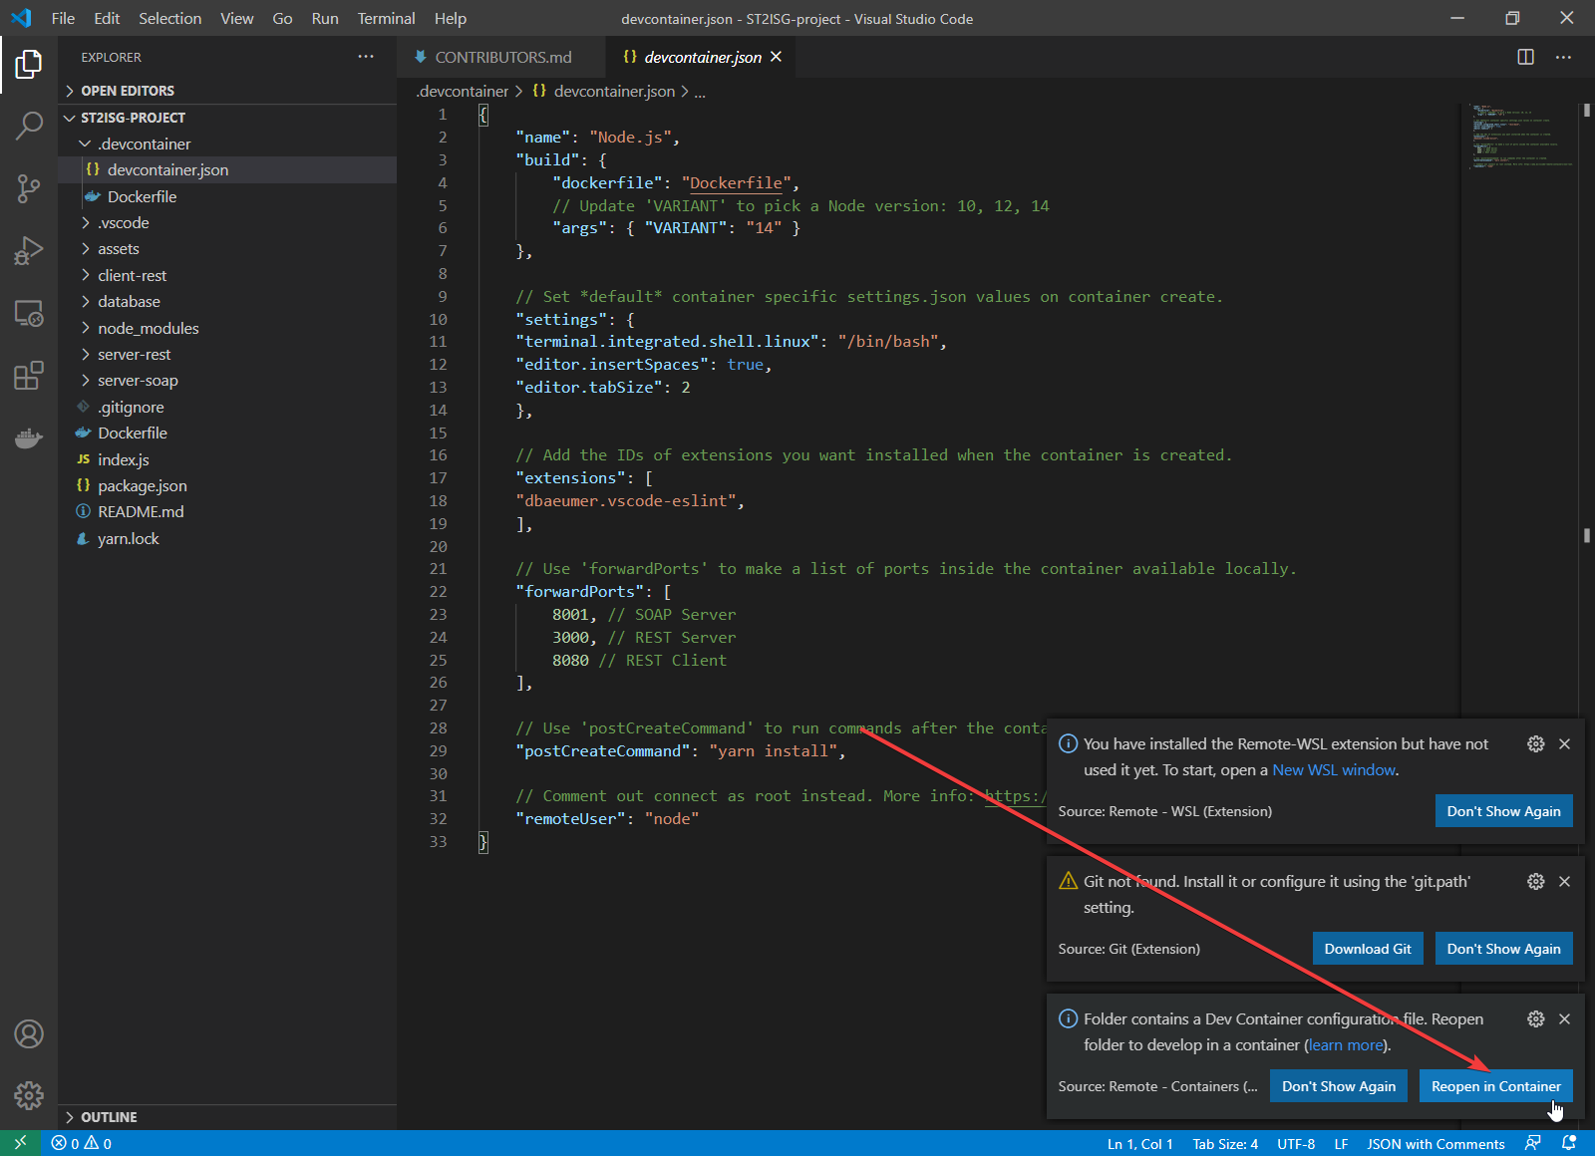Switch to the CONTRIBUTORS.md tab
The image size is (1595, 1156).
[500, 57]
